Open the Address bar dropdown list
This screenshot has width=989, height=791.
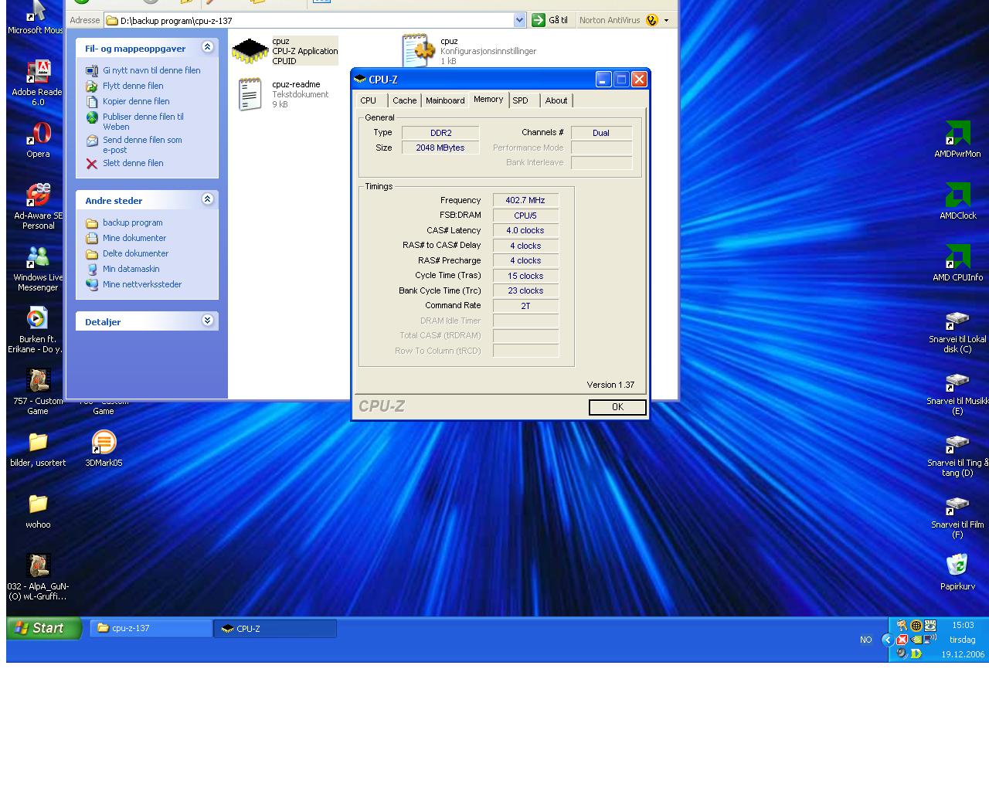pos(519,20)
